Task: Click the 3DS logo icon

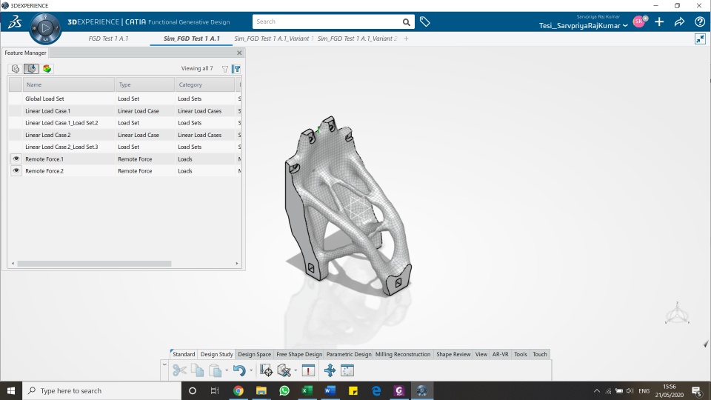Action: 15,21
